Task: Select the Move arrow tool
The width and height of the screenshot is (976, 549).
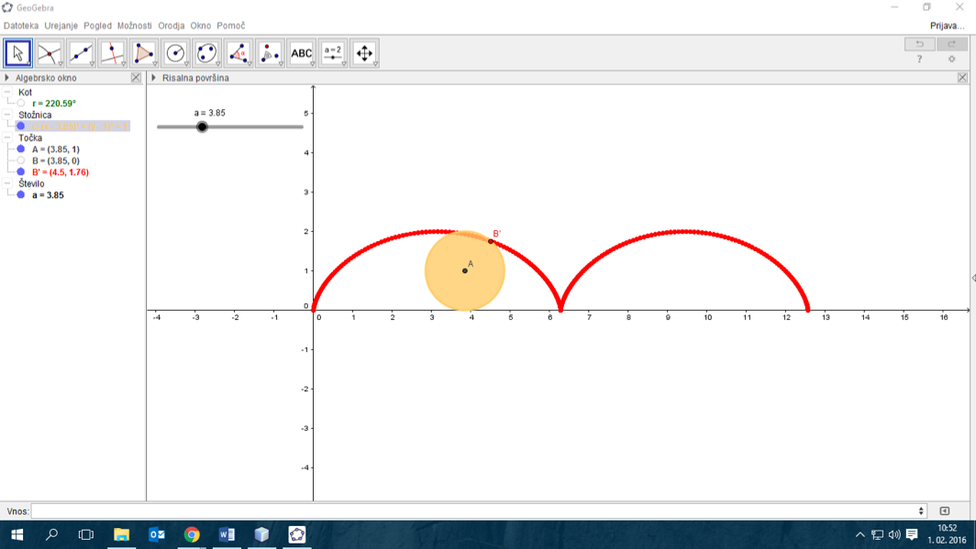Action: pos(17,53)
